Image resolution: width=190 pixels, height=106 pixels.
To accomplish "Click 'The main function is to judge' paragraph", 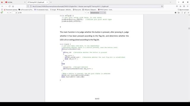I will point(94,36).
